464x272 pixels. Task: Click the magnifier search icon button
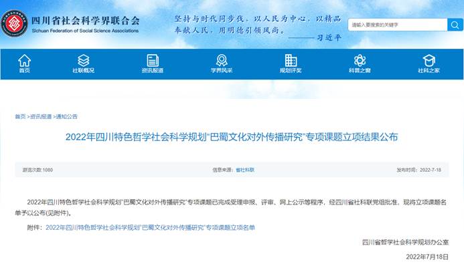coord(455,25)
